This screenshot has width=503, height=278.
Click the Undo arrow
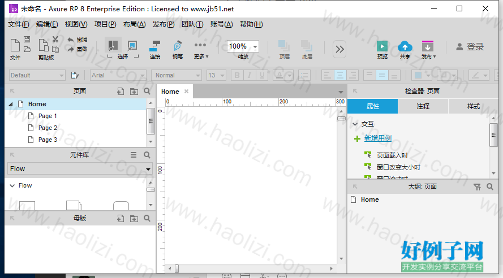[x=71, y=40]
